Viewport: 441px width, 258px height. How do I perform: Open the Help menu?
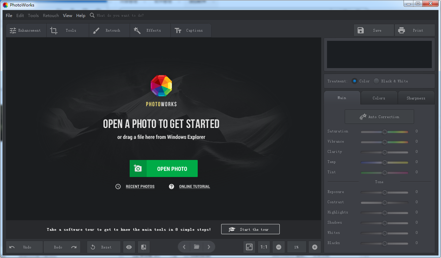coord(81,15)
